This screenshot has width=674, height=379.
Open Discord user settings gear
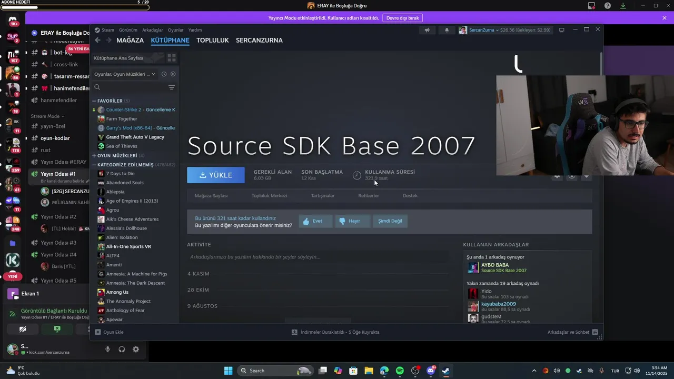136,349
